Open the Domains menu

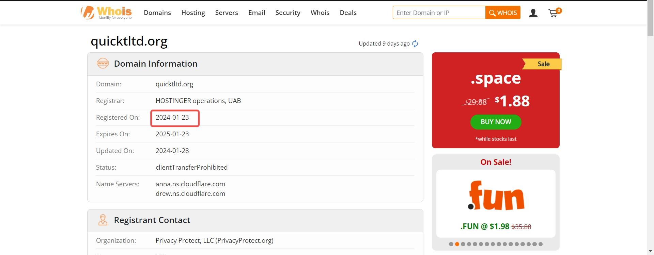tap(157, 13)
